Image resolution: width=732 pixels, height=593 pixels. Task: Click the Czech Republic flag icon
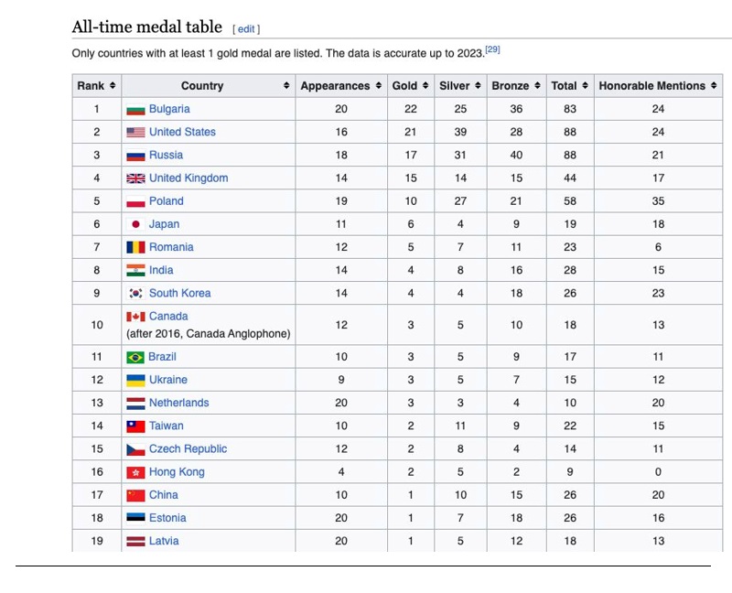click(x=135, y=449)
